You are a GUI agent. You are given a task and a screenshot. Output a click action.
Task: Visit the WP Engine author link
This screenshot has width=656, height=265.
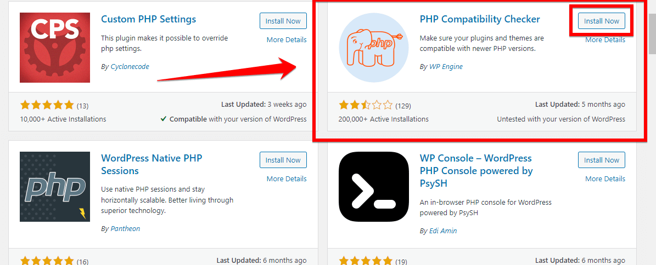pyautogui.click(x=446, y=67)
